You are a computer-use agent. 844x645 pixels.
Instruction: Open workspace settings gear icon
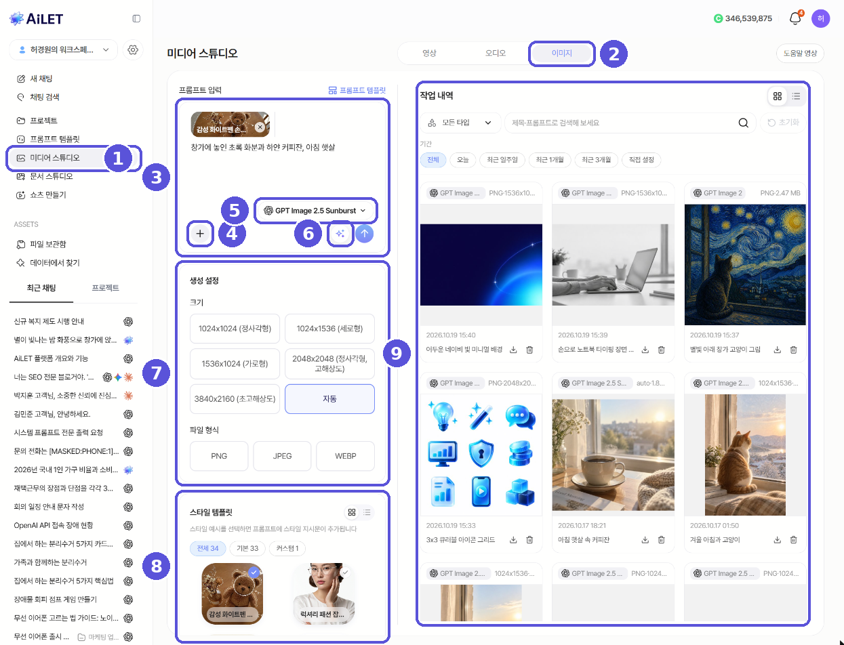[x=133, y=49]
